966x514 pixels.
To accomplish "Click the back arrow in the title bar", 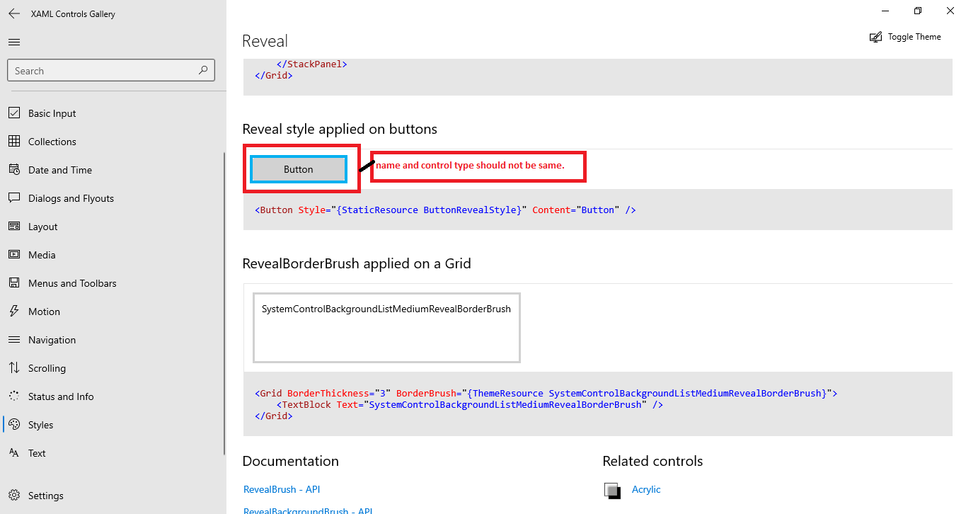I will pyautogui.click(x=13, y=13).
